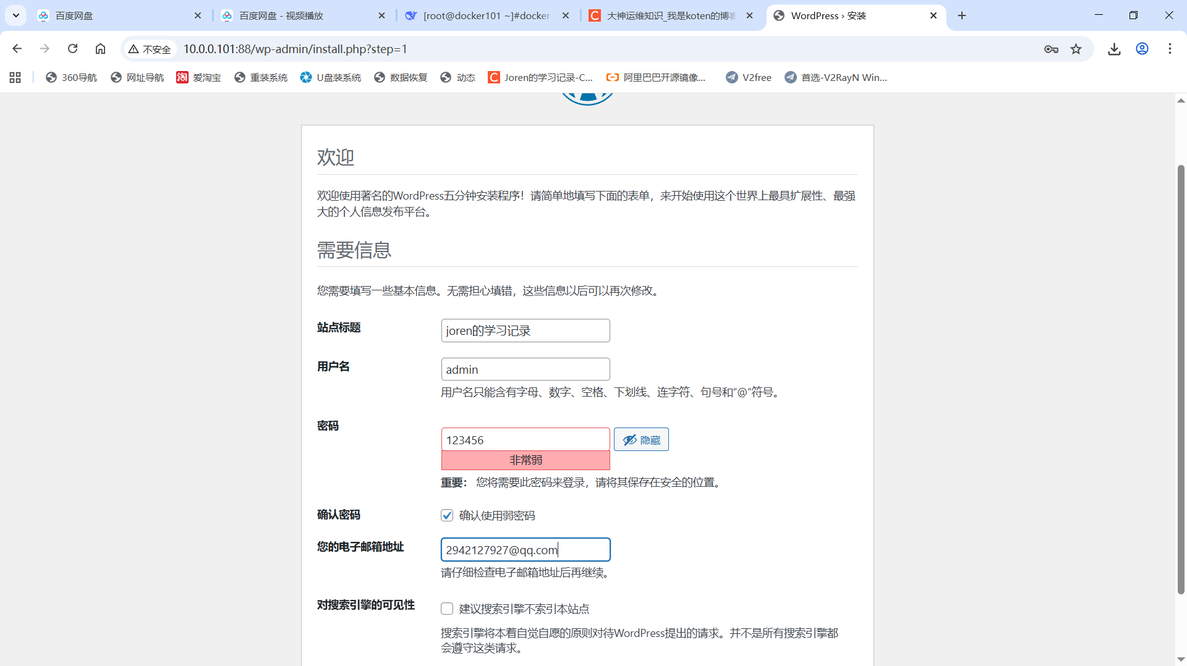Open the U盘装系统 bookmark
Viewport: 1187px width, 666px height.
(x=331, y=77)
